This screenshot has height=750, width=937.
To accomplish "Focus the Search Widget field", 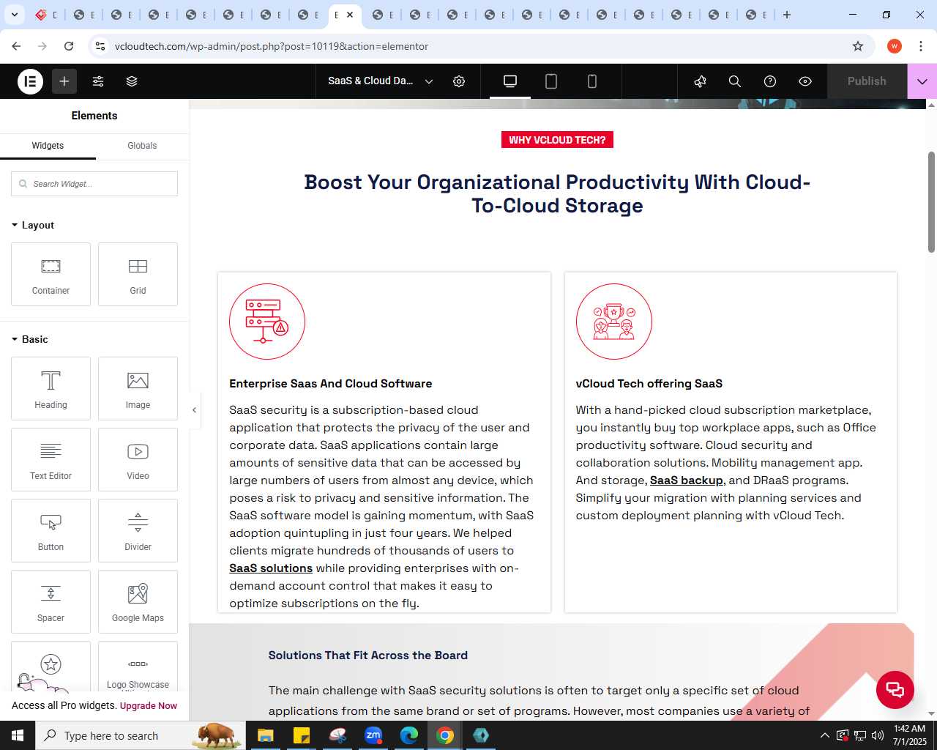I will pyautogui.click(x=94, y=184).
